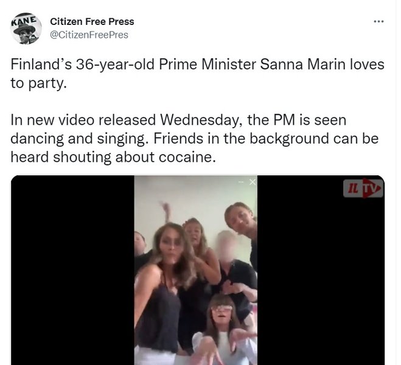Click the raised hand near the video's top
This screenshot has height=365, width=401.
[166, 211]
